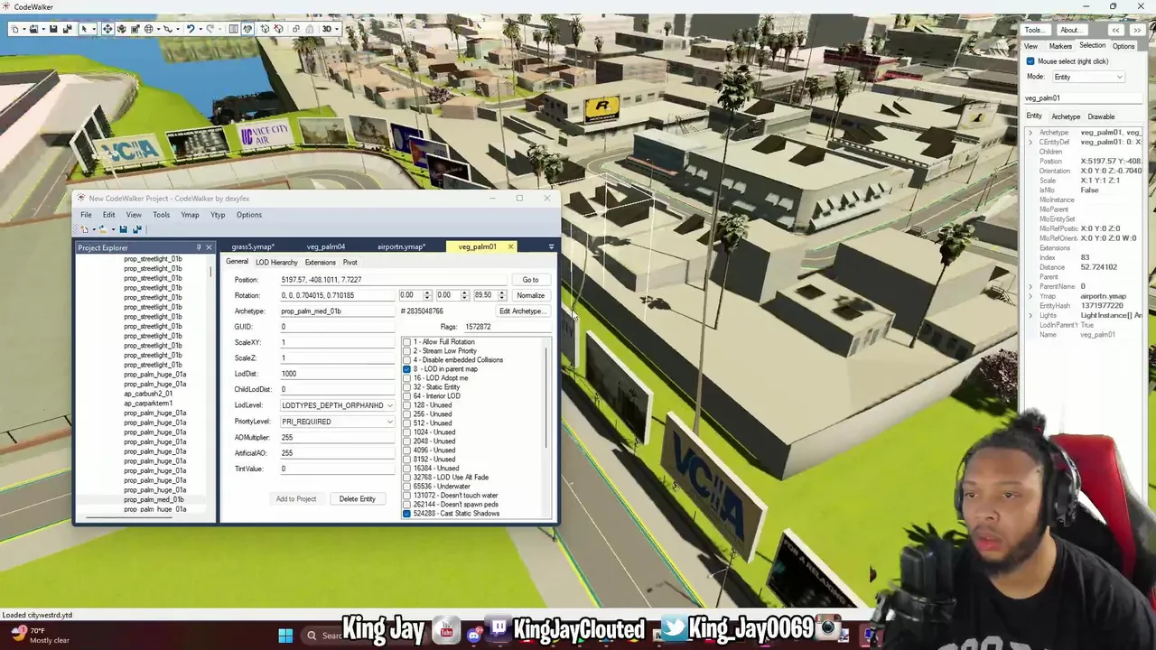The height and width of the screenshot is (650, 1156).
Task: Switch to the Pivot tab
Action: pyautogui.click(x=350, y=262)
